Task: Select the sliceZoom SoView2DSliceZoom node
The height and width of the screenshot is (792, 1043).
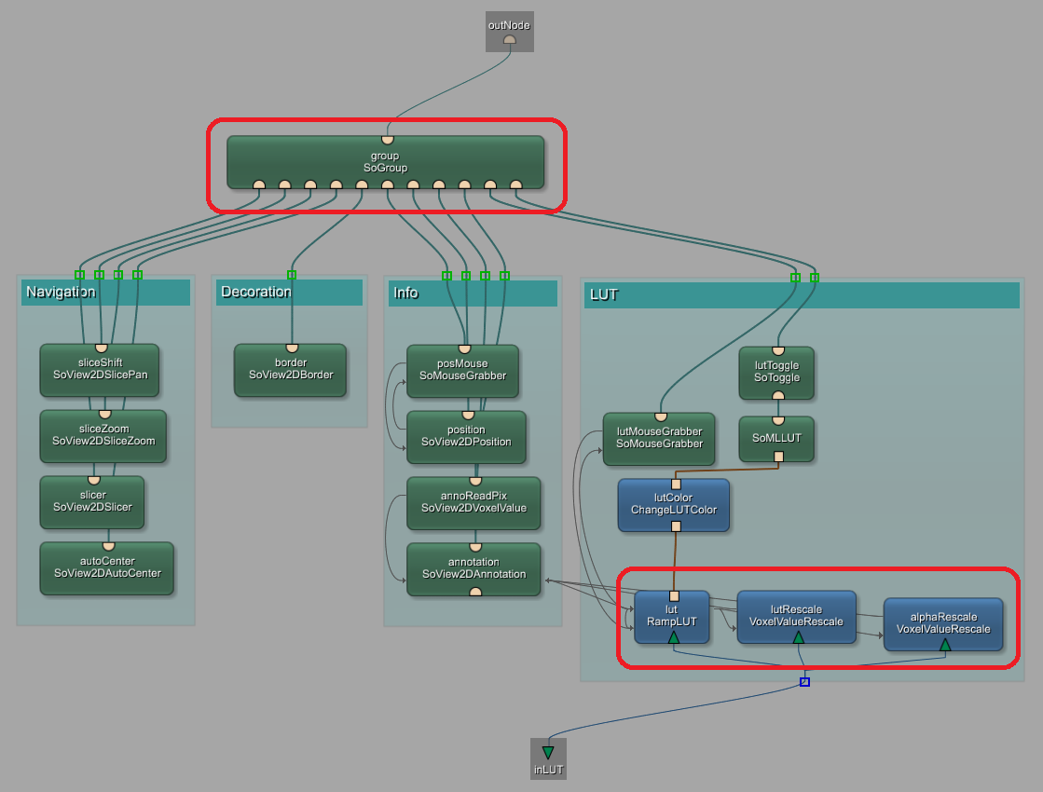Action: (x=103, y=435)
